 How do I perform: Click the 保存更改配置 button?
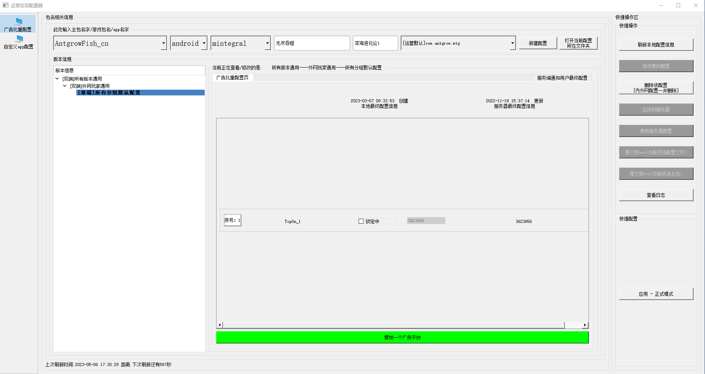pos(656,66)
